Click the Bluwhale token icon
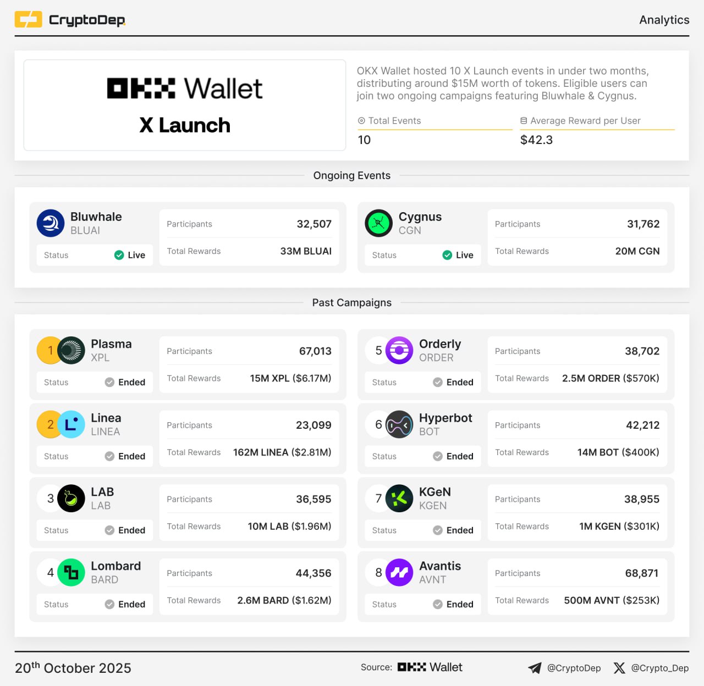Image resolution: width=704 pixels, height=686 pixels. pyautogui.click(x=51, y=223)
